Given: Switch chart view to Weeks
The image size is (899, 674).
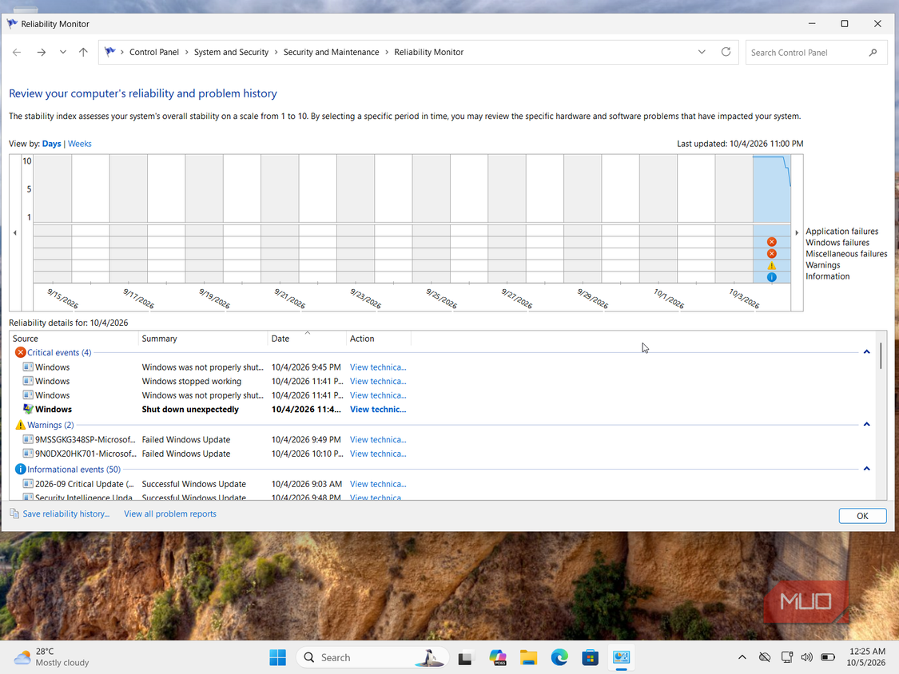Looking at the screenshot, I should click(80, 144).
